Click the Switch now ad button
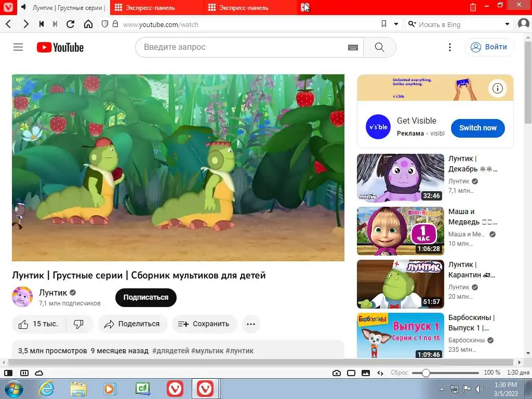This screenshot has height=399, width=532. click(x=478, y=128)
